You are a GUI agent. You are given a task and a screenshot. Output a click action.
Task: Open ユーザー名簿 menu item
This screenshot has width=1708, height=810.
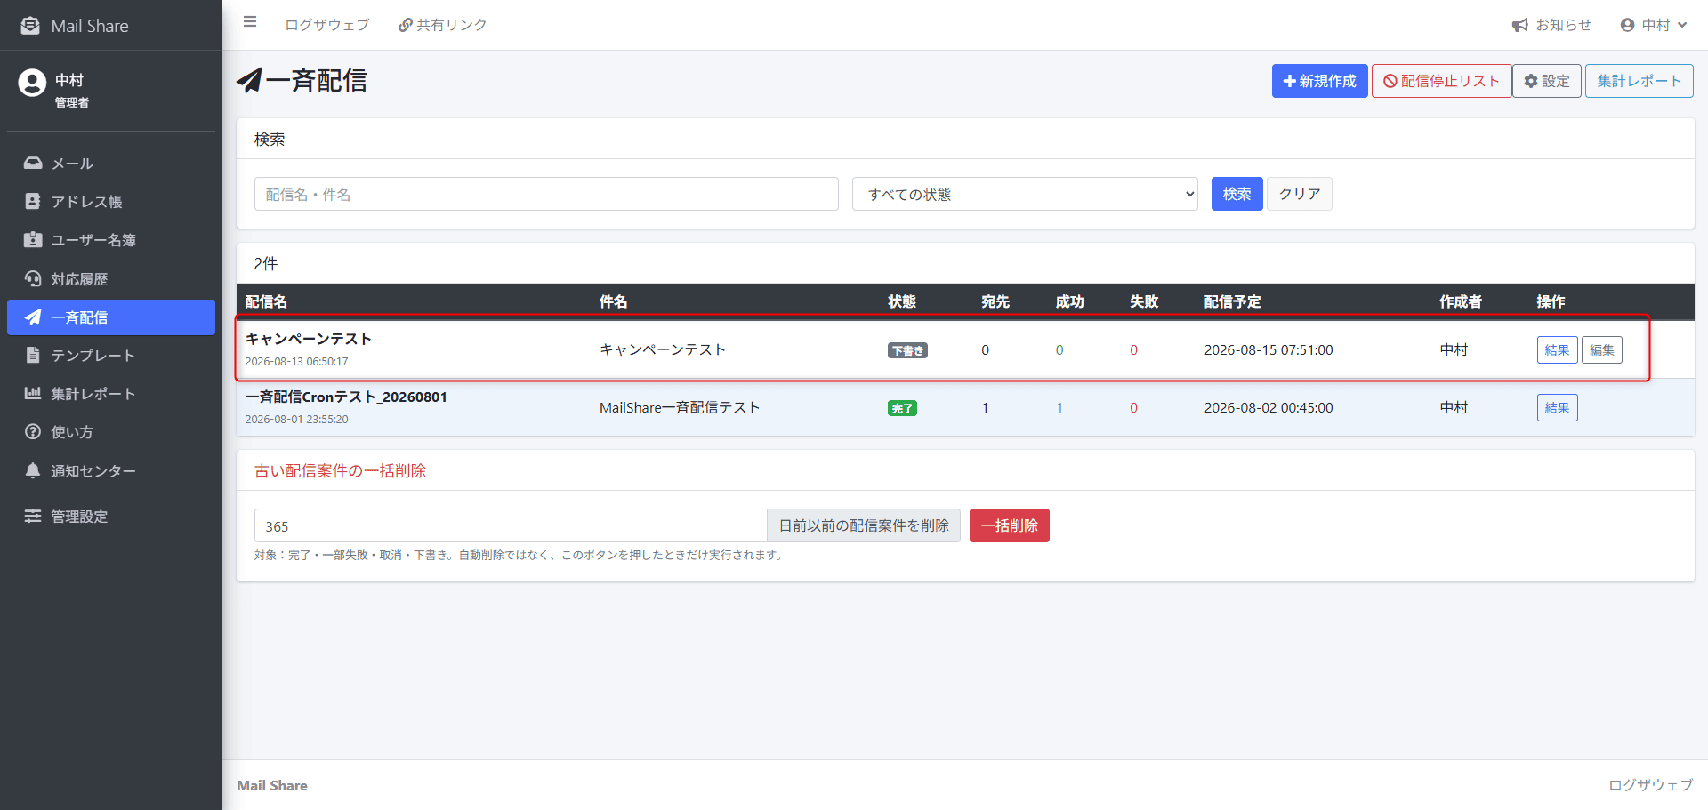coord(111,240)
